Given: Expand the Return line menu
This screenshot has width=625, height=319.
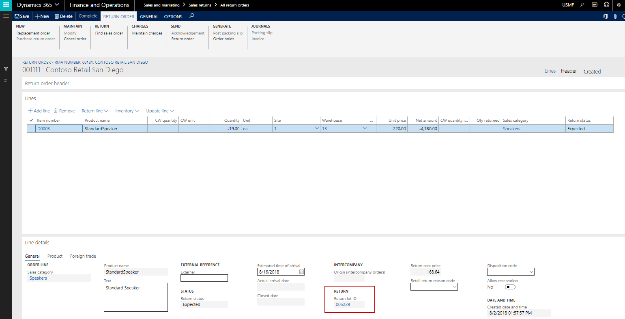Looking at the screenshot, I should coord(95,111).
